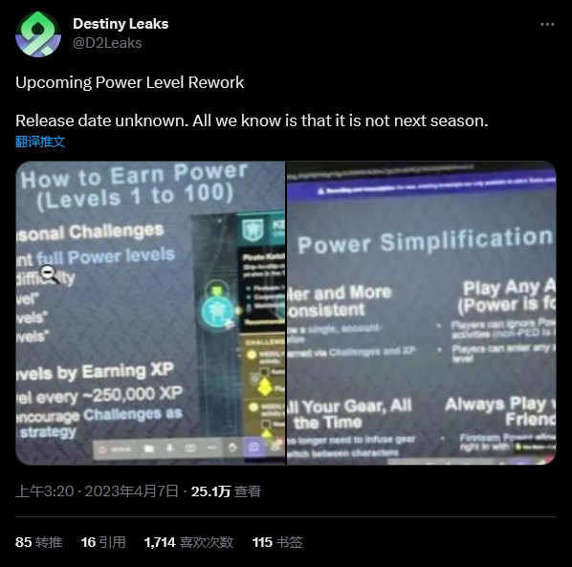The height and width of the screenshot is (567, 572).
Task: Click the yellow diamond challenge icon in left image
Action: (265, 387)
